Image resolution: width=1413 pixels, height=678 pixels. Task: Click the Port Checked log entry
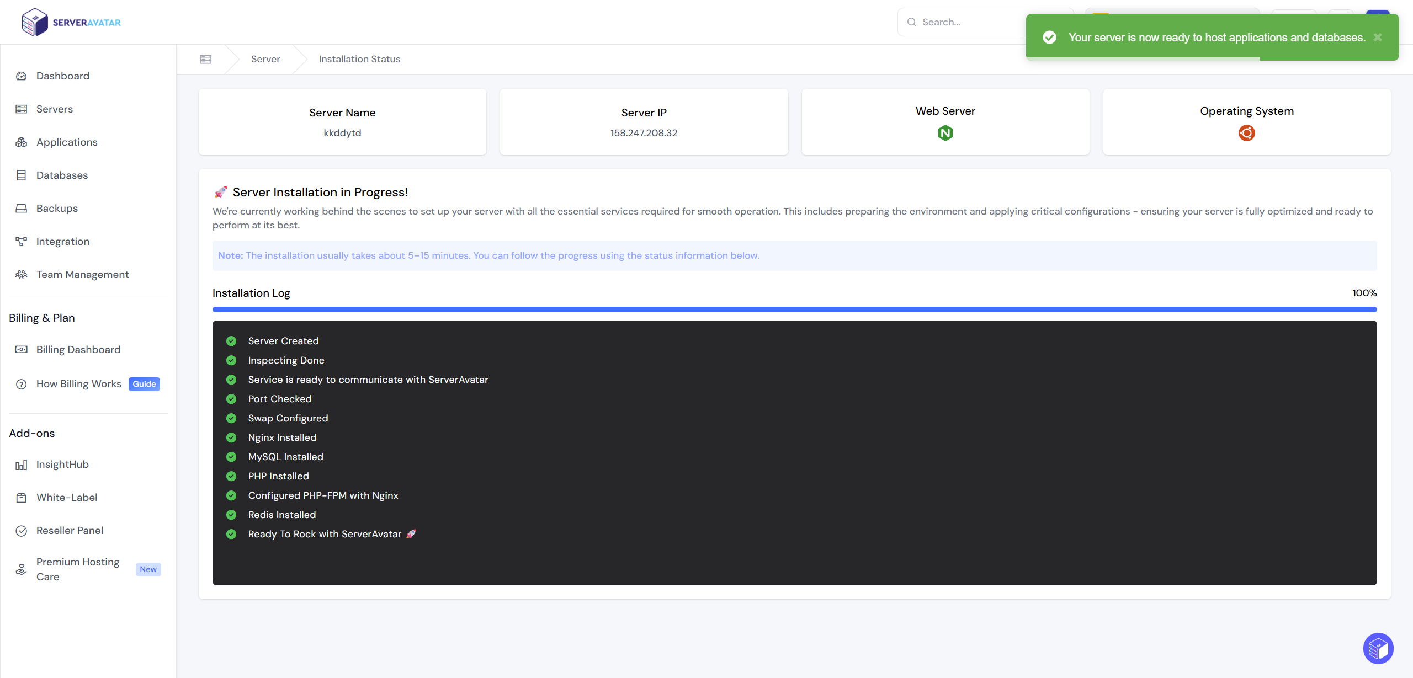280,399
